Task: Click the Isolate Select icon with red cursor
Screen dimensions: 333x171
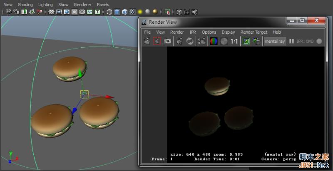Action: point(167,12)
